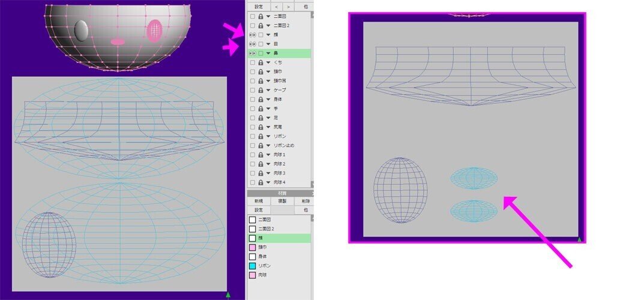Collapse the 二面図 object arrow
The image size is (620, 300).
(x=268, y=16)
